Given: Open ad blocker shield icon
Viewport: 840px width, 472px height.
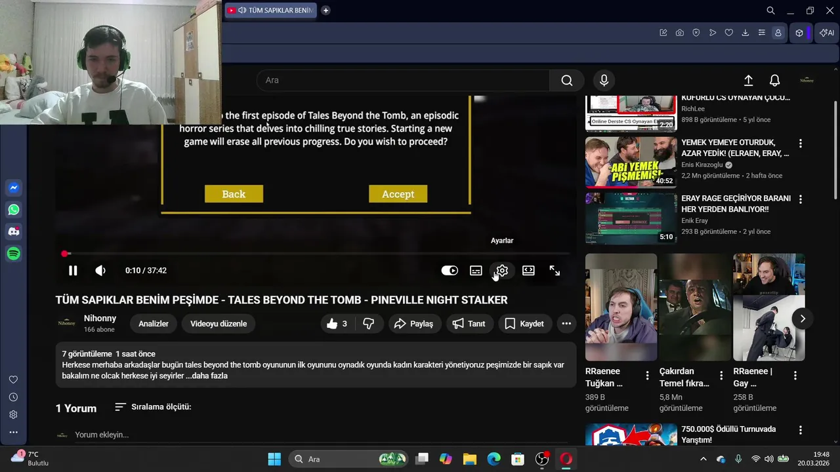Looking at the screenshot, I should [x=696, y=33].
